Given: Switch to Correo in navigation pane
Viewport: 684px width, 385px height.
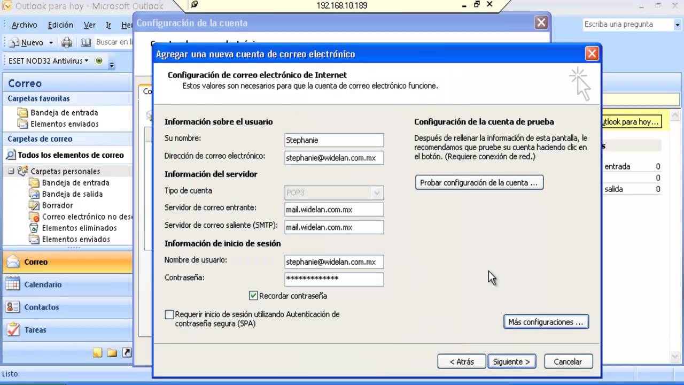Looking at the screenshot, I should click(67, 262).
